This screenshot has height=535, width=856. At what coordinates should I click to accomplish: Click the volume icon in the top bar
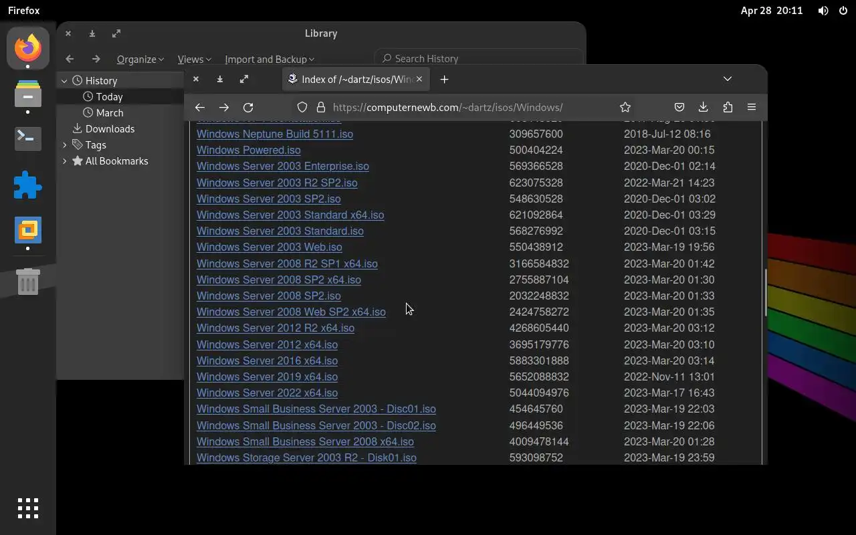point(823,11)
